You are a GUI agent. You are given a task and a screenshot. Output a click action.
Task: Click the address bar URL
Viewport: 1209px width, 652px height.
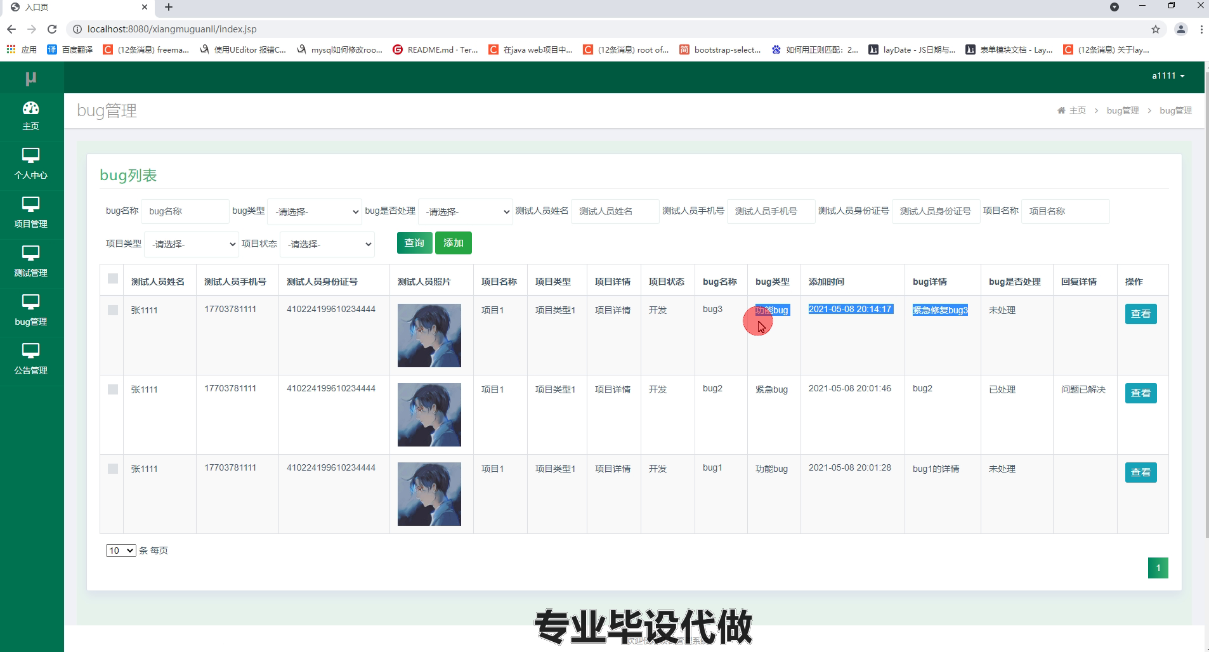point(172,29)
